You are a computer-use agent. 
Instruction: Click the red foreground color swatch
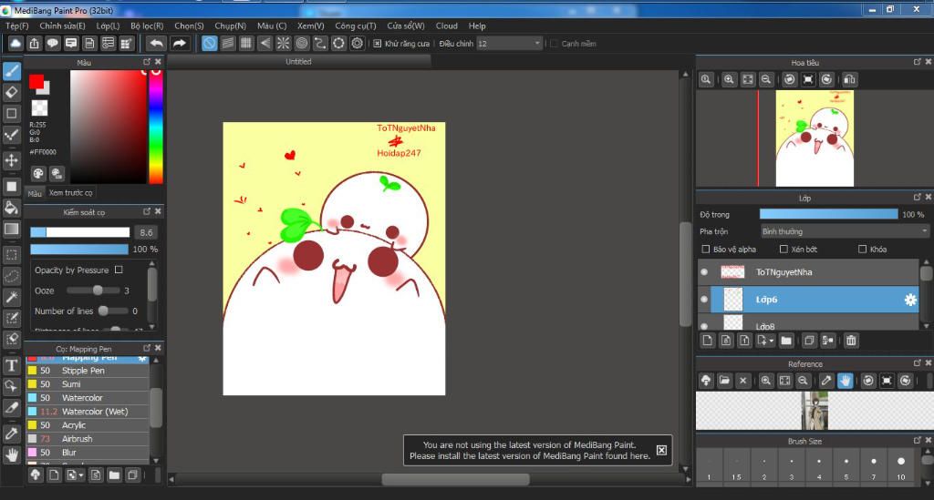click(36, 81)
